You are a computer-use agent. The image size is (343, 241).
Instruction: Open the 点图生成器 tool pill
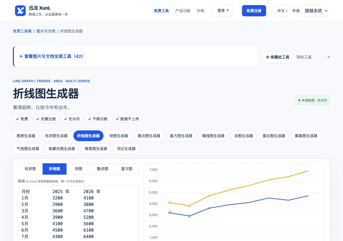click(x=244, y=136)
